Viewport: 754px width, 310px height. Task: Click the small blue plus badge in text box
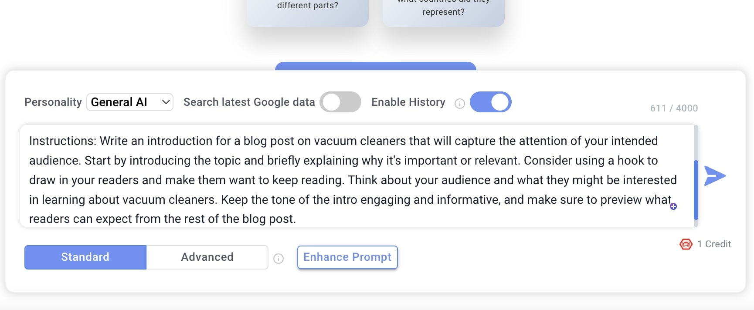point(673,206)
